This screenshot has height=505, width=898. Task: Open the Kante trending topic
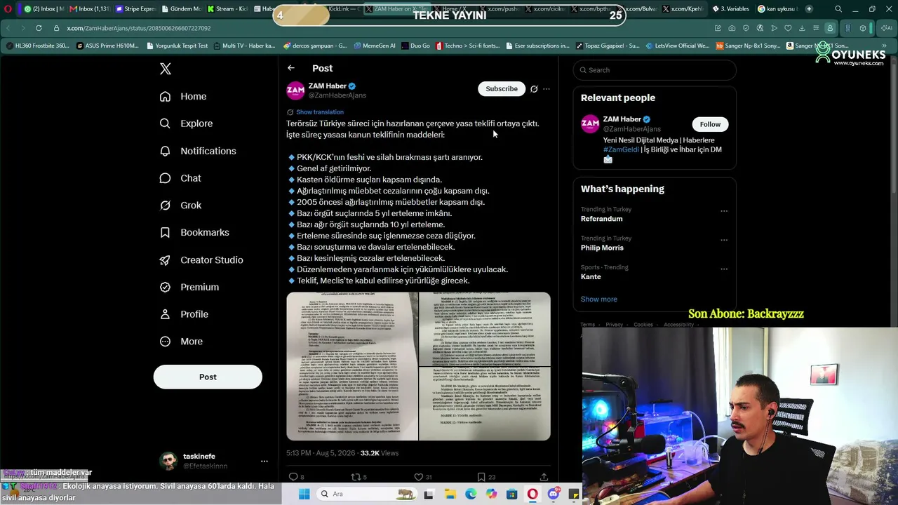(591, 276)
